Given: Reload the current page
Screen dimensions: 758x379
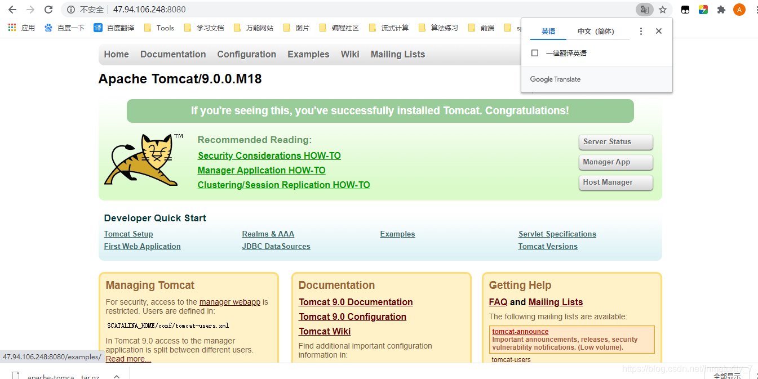Looking at the screenshot, I should click(48, 10).
